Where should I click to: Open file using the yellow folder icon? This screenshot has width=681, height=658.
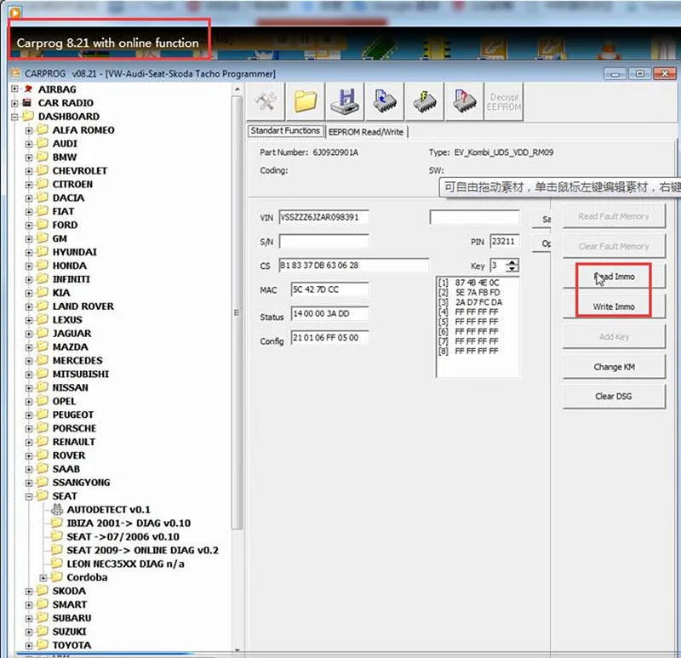306,101
